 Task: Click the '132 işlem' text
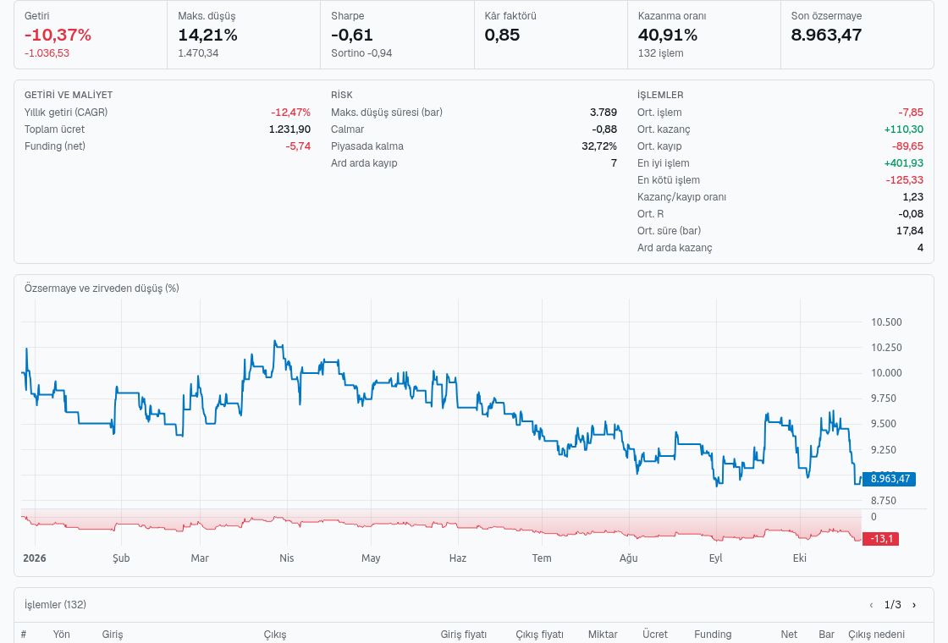(x=660, y=53)
